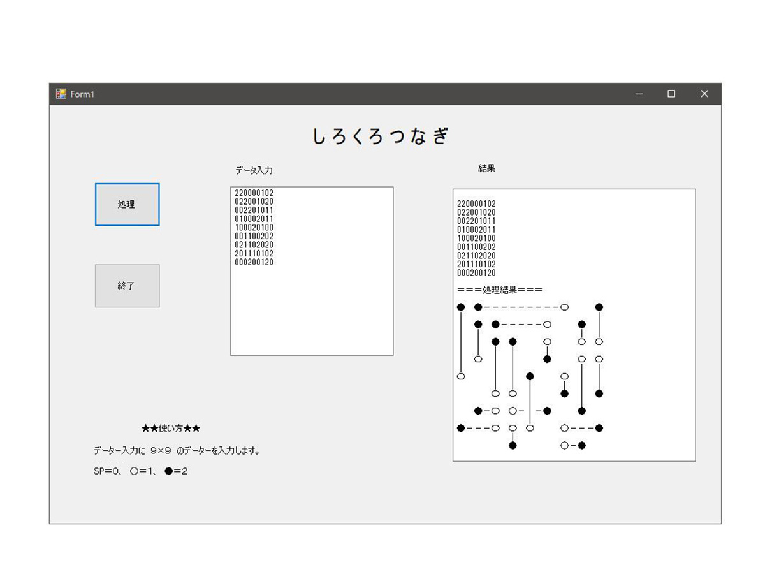Maximize the Form1 window
The width and height of the screenshot is (765, 574).
671,94
